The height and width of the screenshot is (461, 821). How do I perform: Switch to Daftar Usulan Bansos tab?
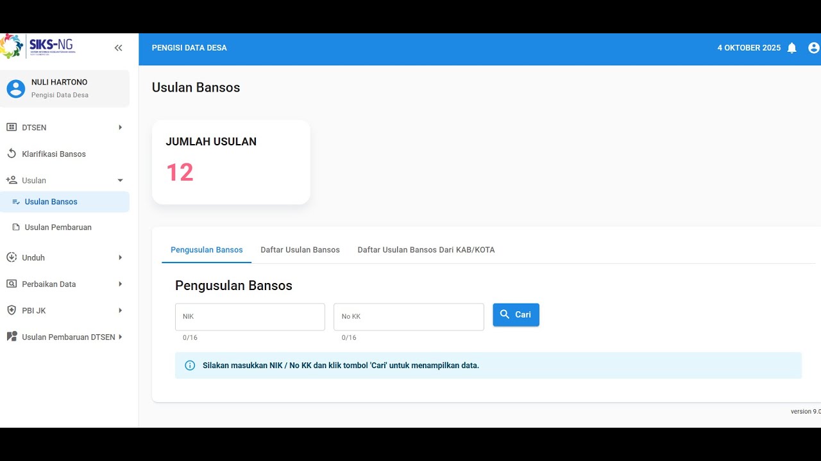pos(300,250)
